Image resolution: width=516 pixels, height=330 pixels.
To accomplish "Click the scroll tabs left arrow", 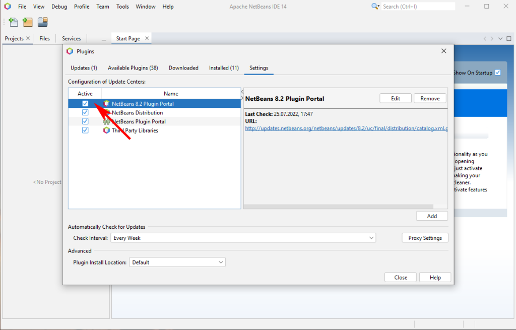I will 485,38.
